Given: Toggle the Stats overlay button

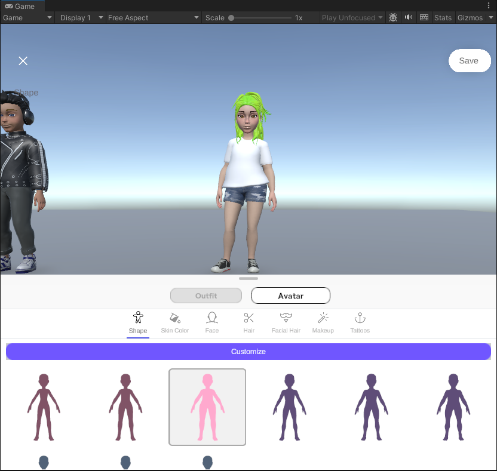Looking at the screenshot, I should pos(443,18).
